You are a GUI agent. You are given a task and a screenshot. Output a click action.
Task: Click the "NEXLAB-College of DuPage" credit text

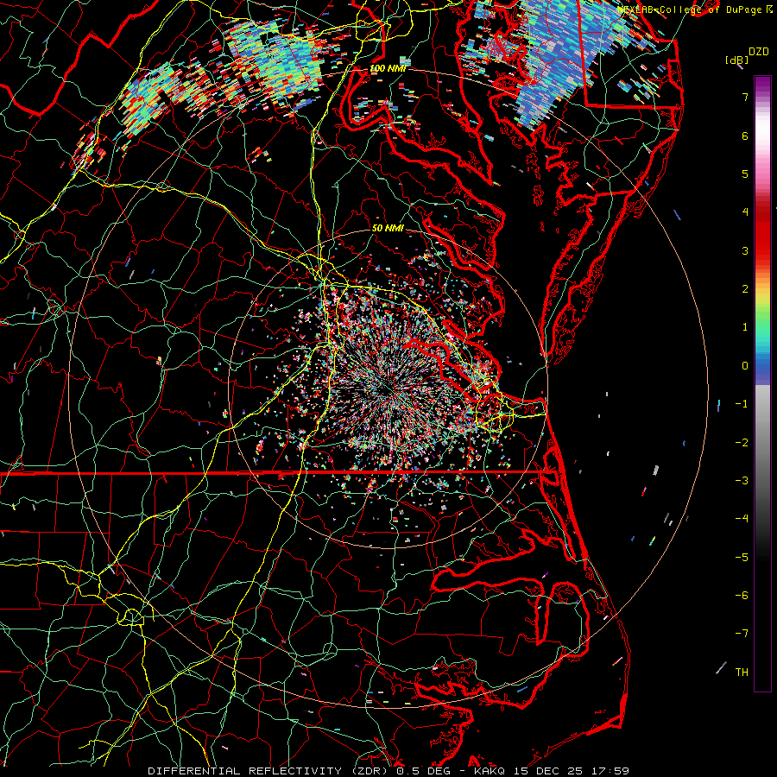690,9
